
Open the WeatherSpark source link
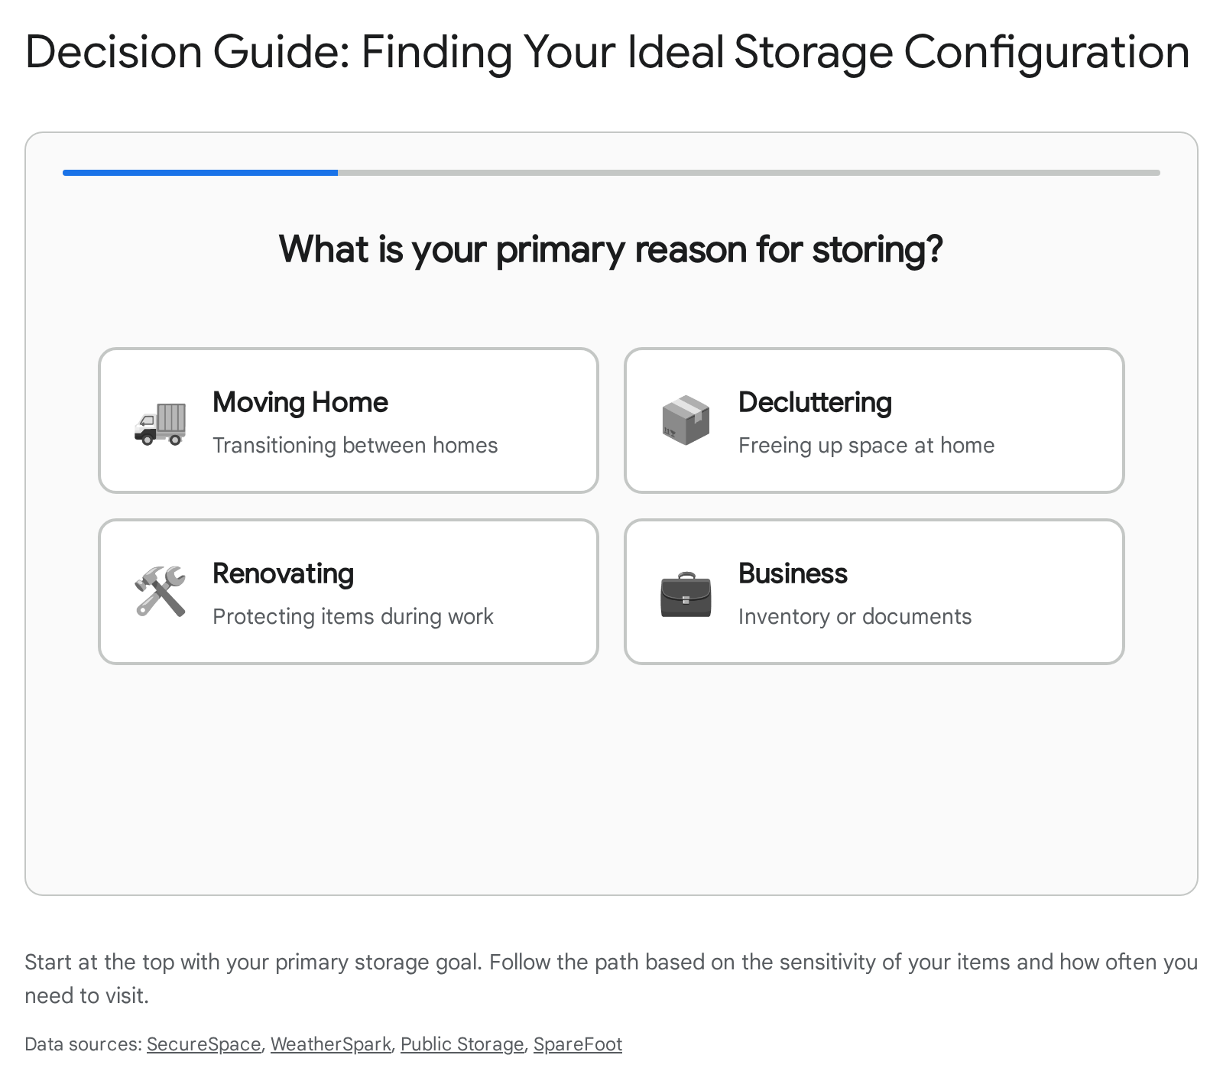pos(330,1044)
